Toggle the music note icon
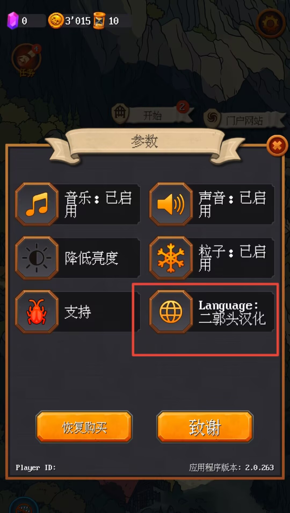Screen dimensions: 290x513 pyautogui.click(x=37, y=204)
